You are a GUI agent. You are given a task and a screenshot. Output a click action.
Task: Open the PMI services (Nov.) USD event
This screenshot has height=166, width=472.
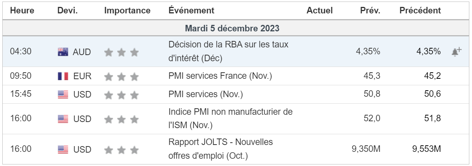click(205, 94)
